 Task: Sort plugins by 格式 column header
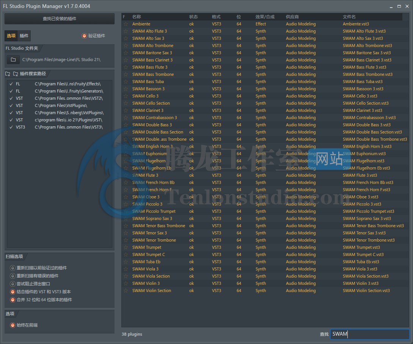(x=216, y=17)
